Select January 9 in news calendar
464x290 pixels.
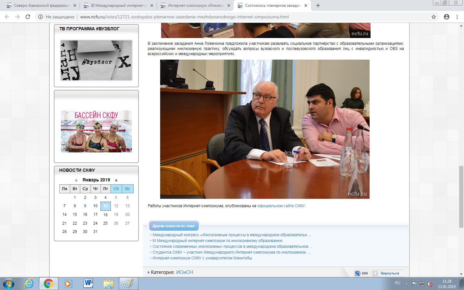(85, 206)
